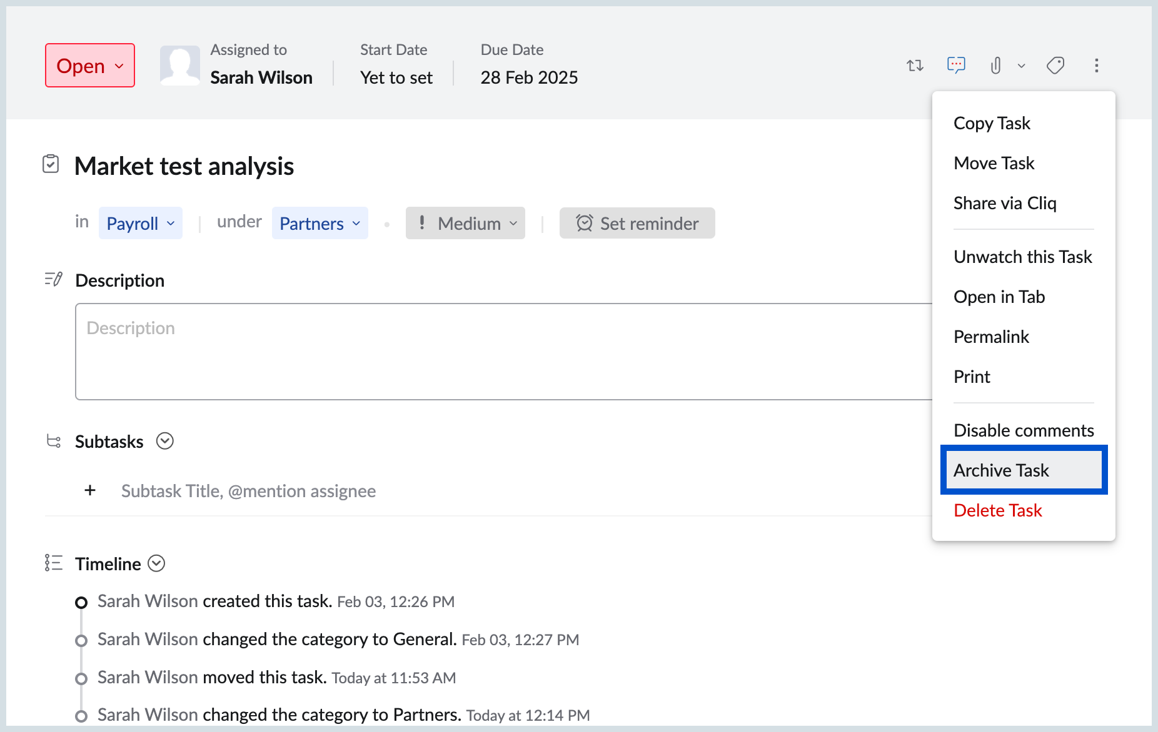
Task: Select Copy Task menu option
Action: (992, 123)
